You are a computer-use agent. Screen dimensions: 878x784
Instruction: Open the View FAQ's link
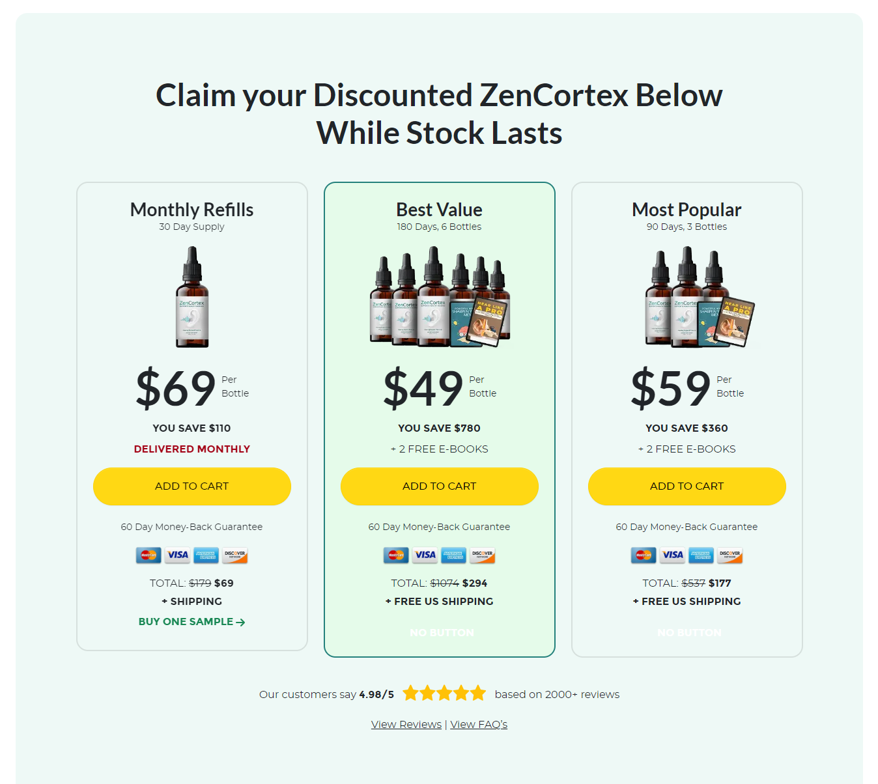tap(479, 724)
